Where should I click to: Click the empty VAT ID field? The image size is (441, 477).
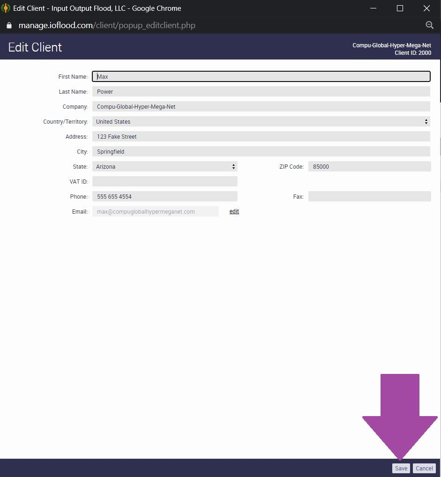[x=164, y=182]
